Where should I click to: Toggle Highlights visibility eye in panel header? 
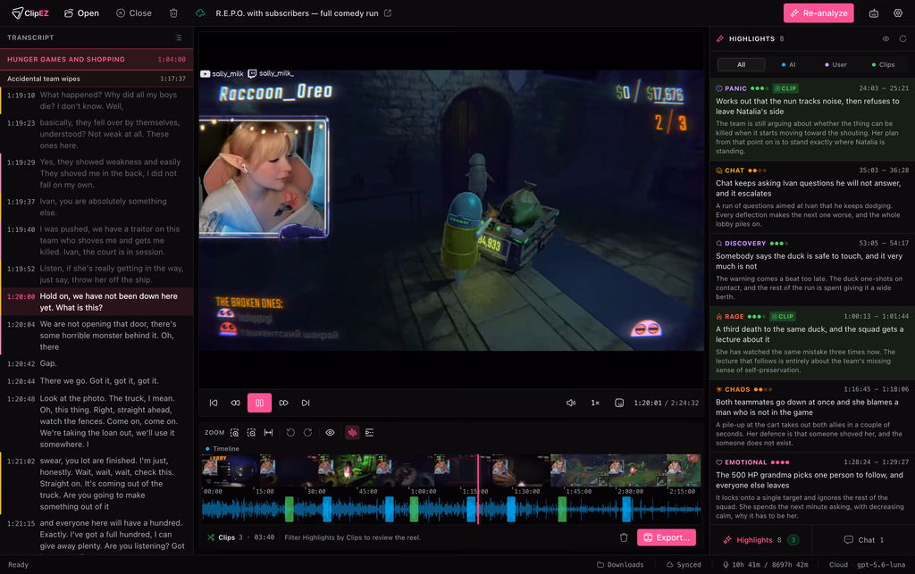pyautogui.click(x=886, y=38)
